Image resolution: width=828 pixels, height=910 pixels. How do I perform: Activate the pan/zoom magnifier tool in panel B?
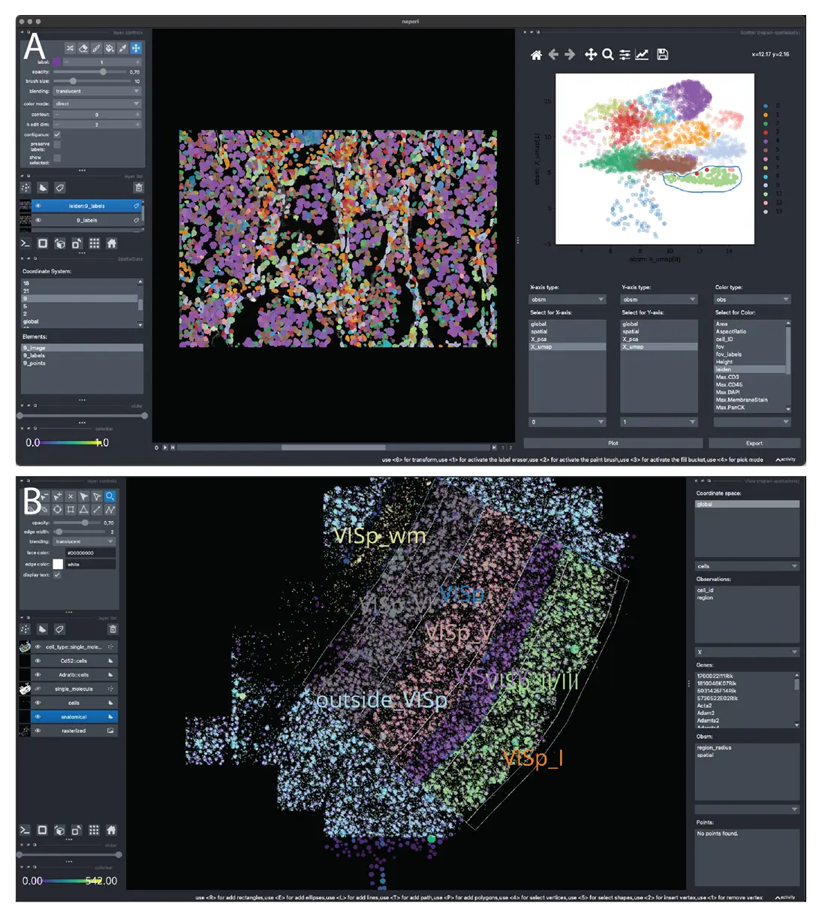tap(110, 496)
